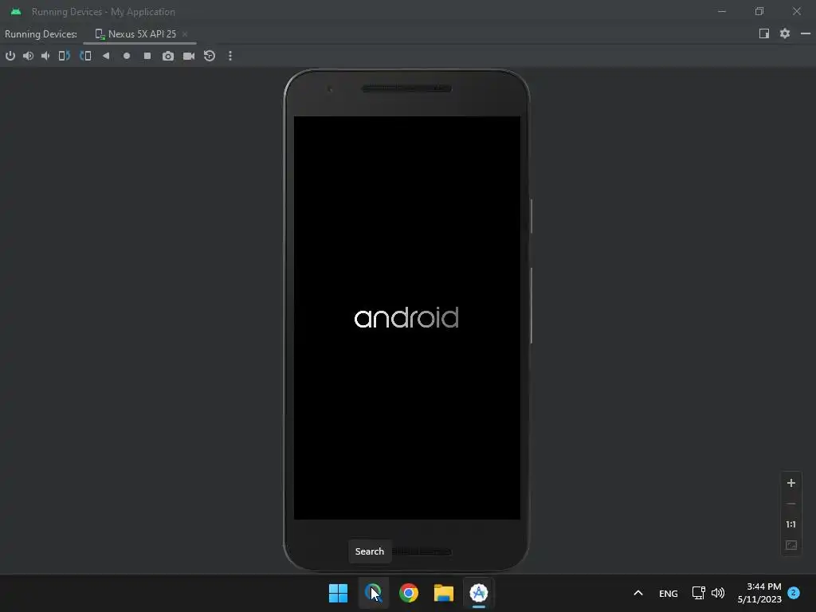
Task: Click the emulator Power button icon
Action: pyautogui.click(x=10, y=56)
